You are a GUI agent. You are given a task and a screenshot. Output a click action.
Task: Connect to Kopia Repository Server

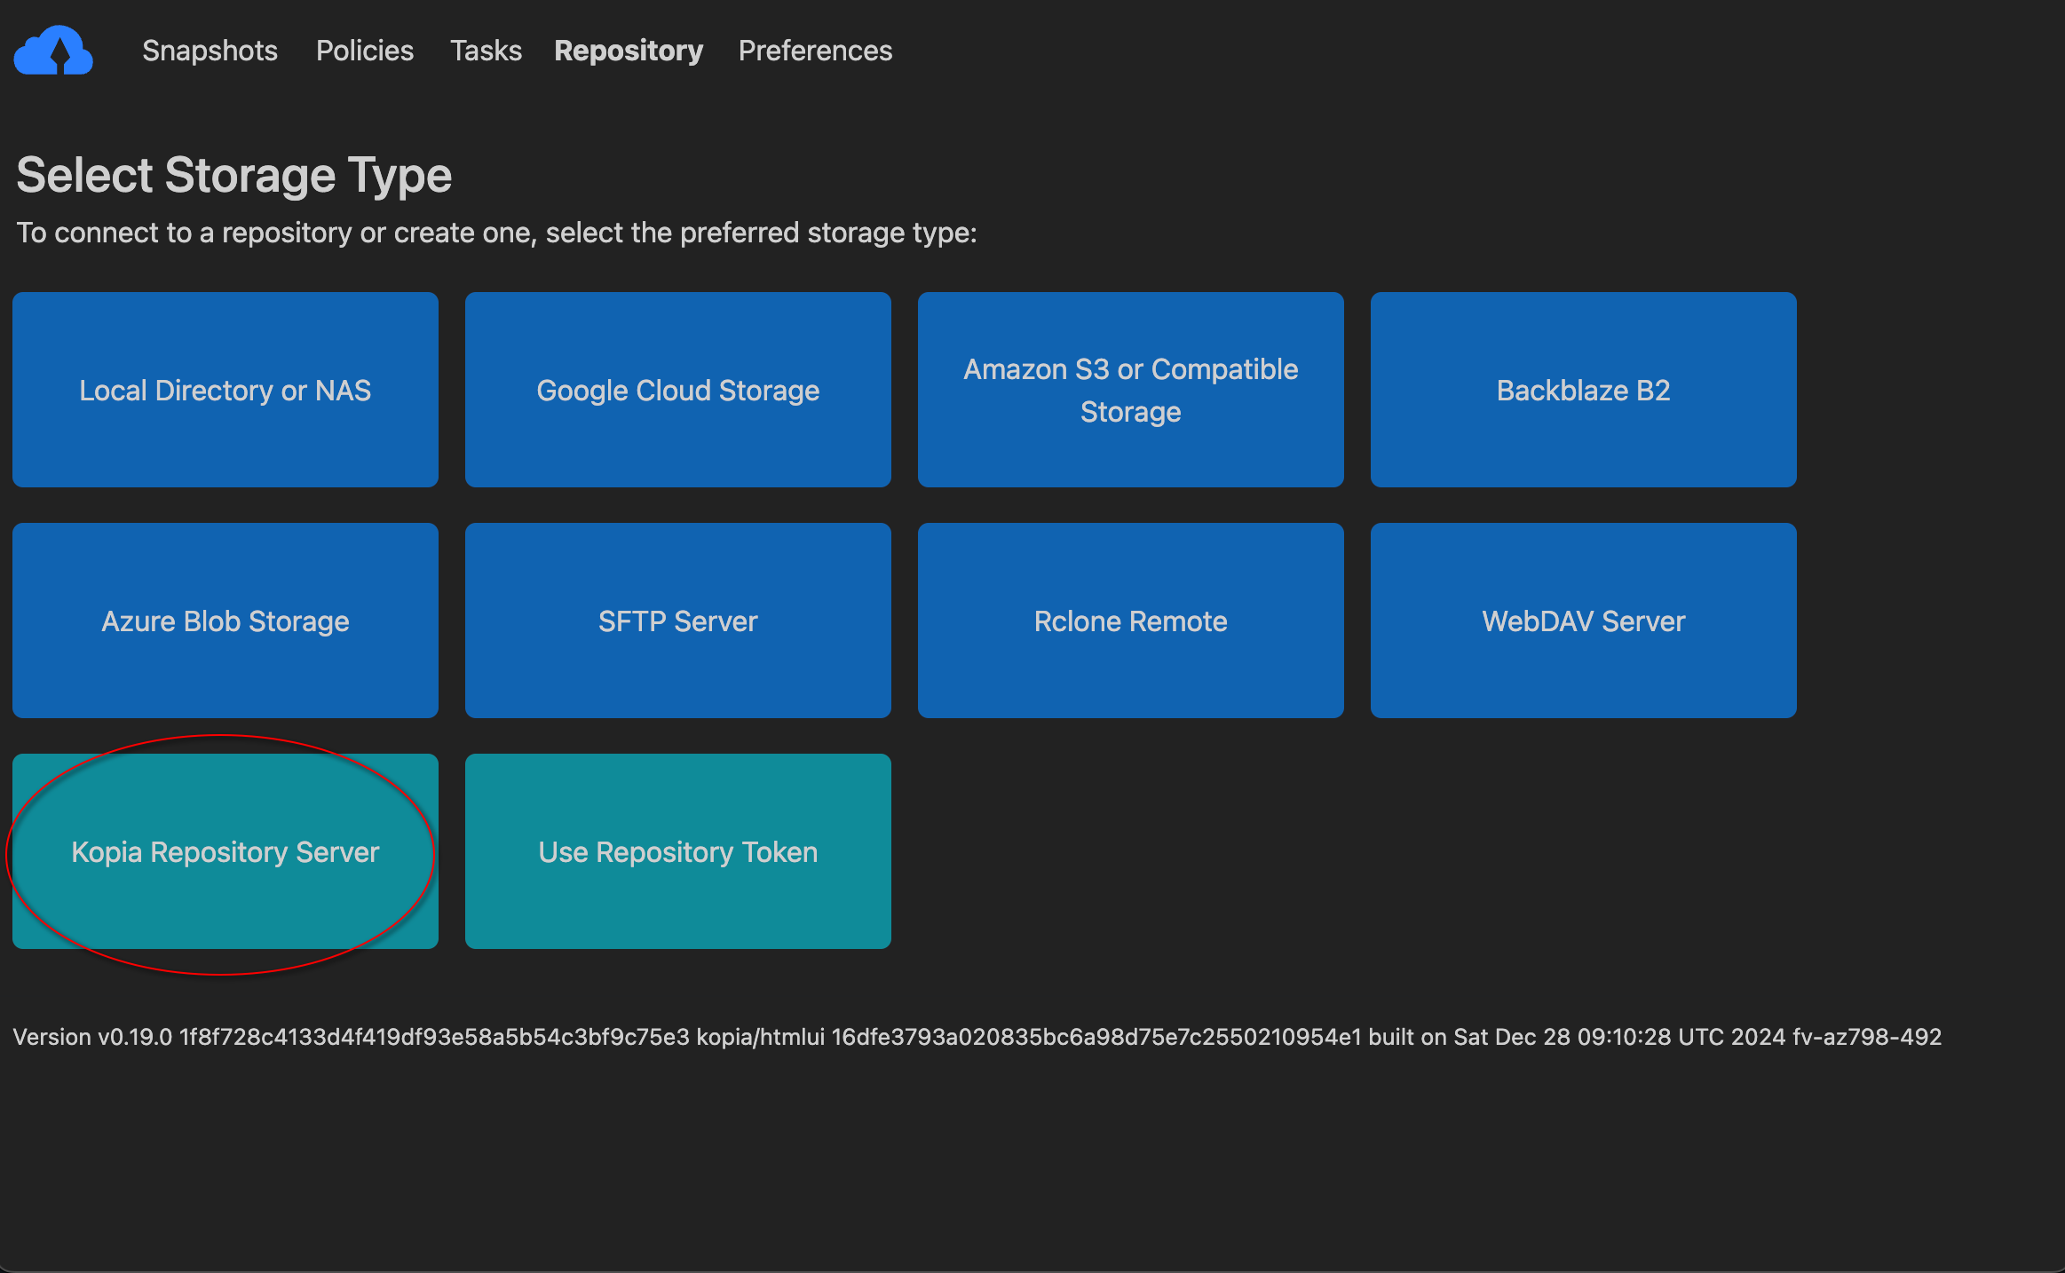225,851
